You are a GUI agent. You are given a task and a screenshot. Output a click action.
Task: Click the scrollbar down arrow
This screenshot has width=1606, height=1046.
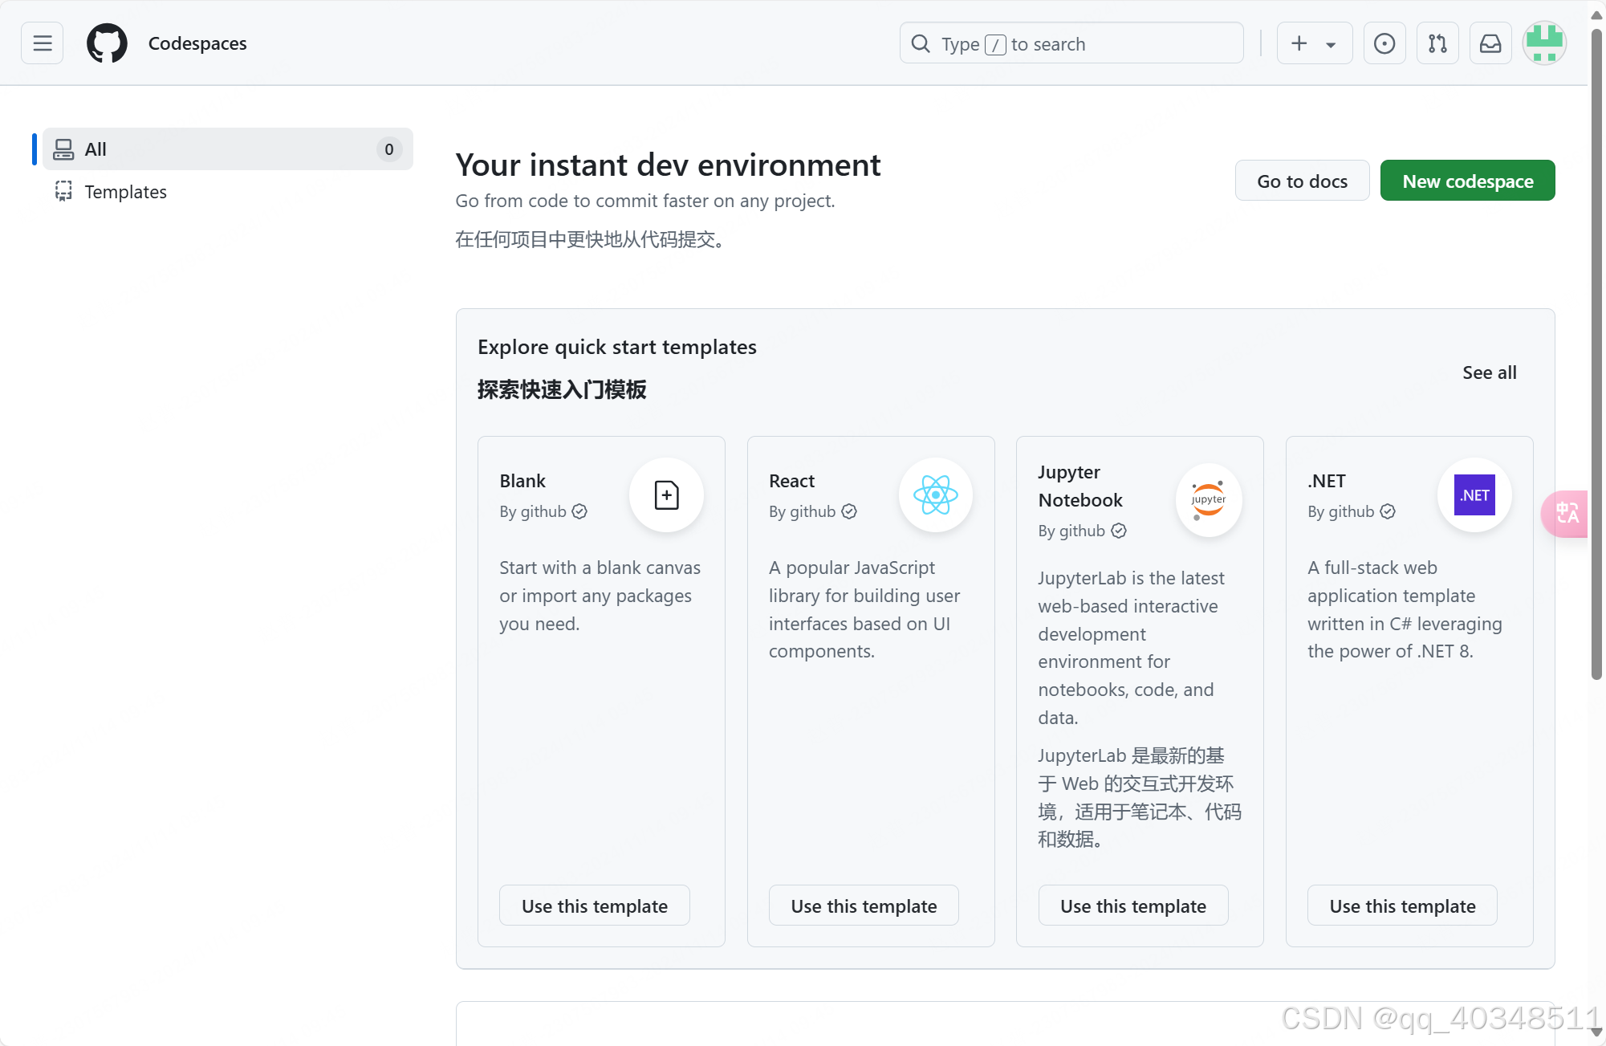(x=1597, y=1033)
